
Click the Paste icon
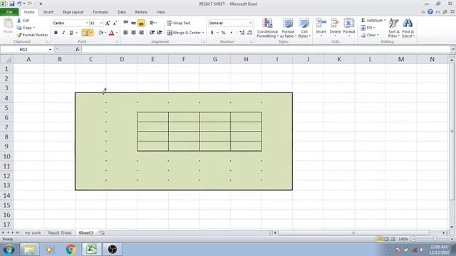click(8, 23)
